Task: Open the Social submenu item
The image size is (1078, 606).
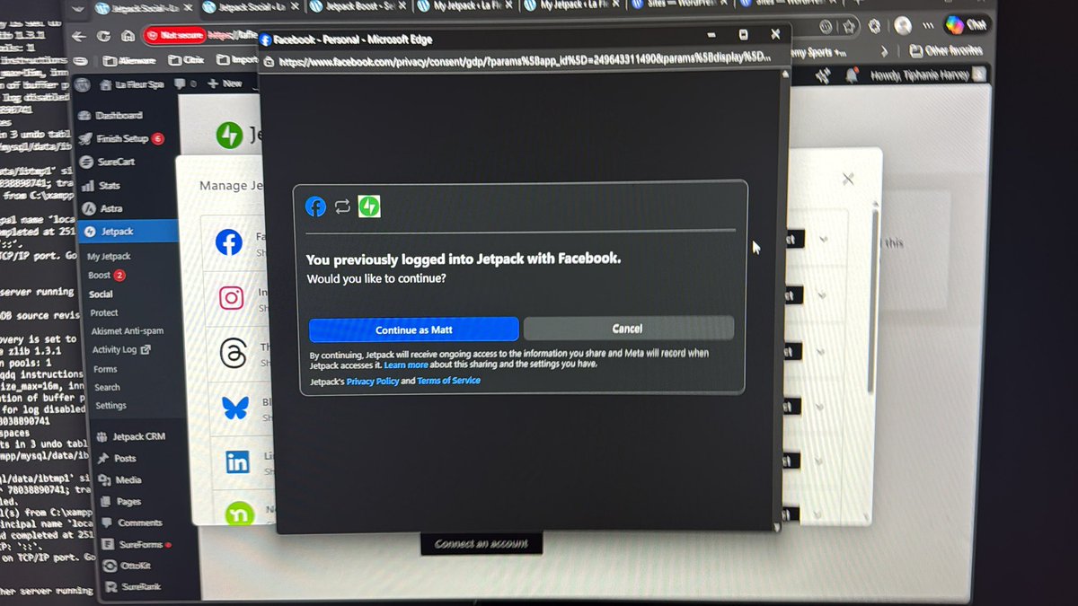Action: [x=101, y=294]
